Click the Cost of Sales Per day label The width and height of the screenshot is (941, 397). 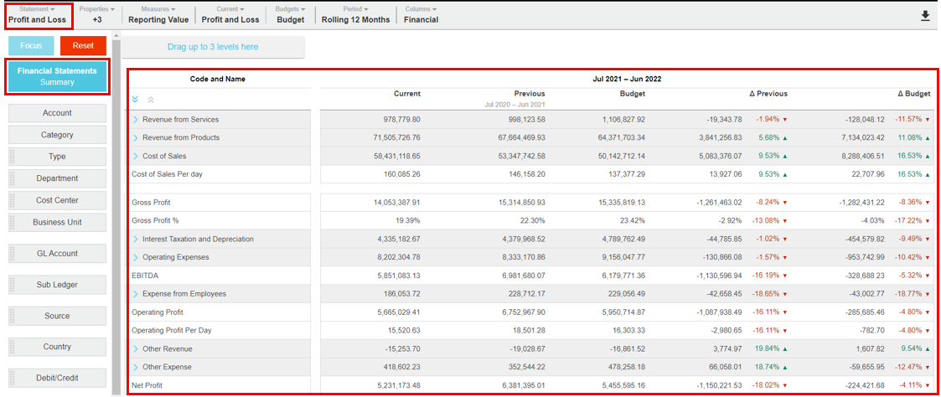click(x=166, y=174)
